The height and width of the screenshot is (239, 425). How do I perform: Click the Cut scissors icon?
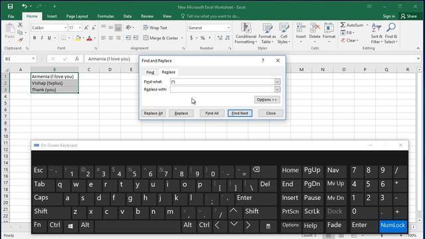[x=20, y=25]
